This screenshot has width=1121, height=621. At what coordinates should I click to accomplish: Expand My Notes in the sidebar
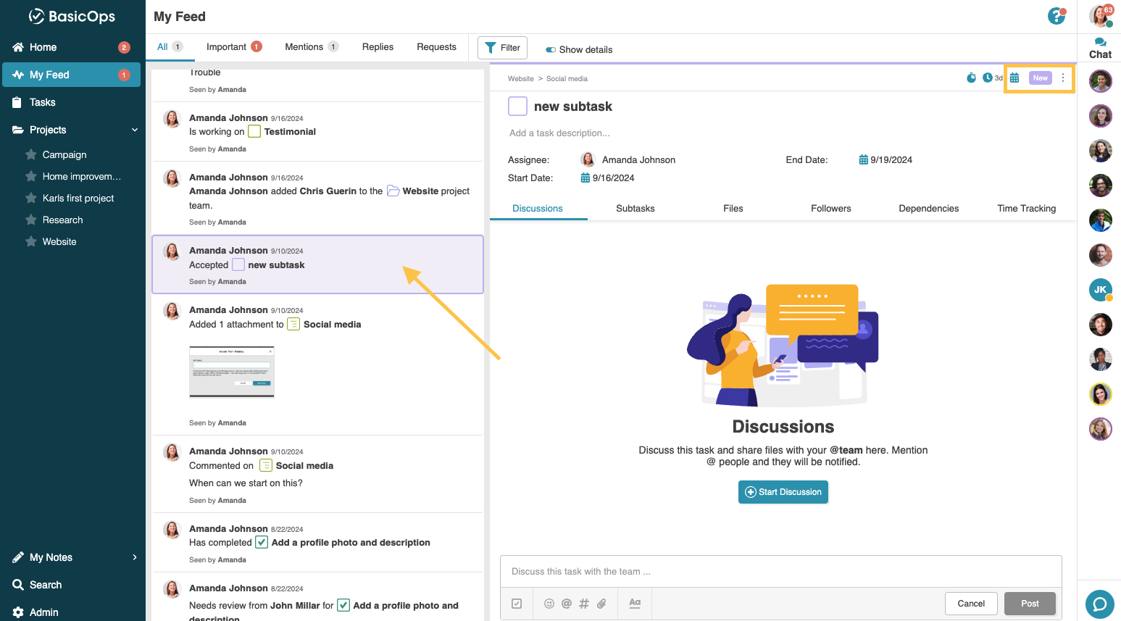(x=135, y=557)
